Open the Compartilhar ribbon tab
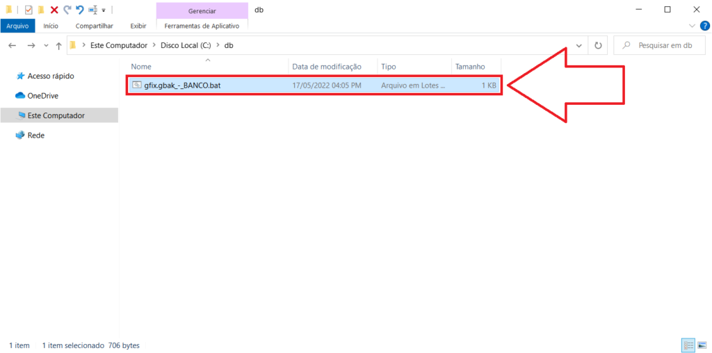712x353 pixels. pyautogui.click(x=94, y=26)
